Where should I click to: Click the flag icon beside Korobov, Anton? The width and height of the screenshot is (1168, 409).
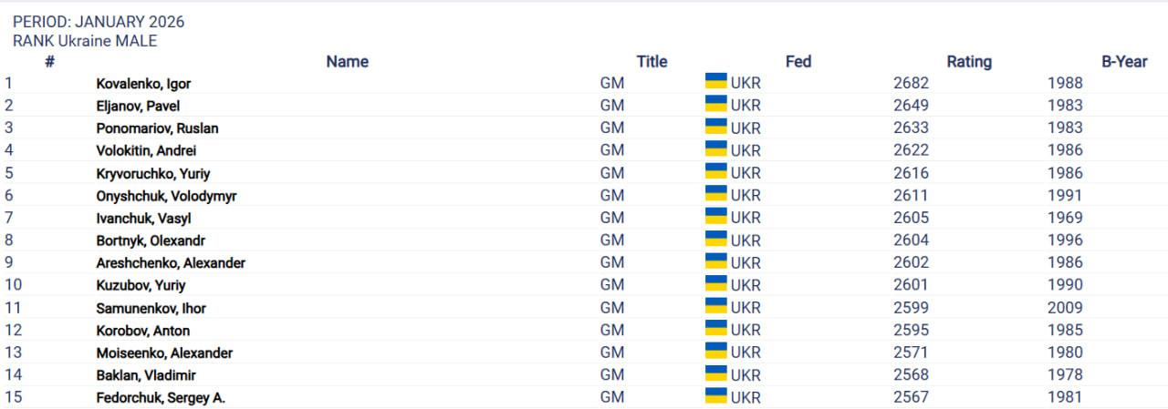(x=715, y=329)
